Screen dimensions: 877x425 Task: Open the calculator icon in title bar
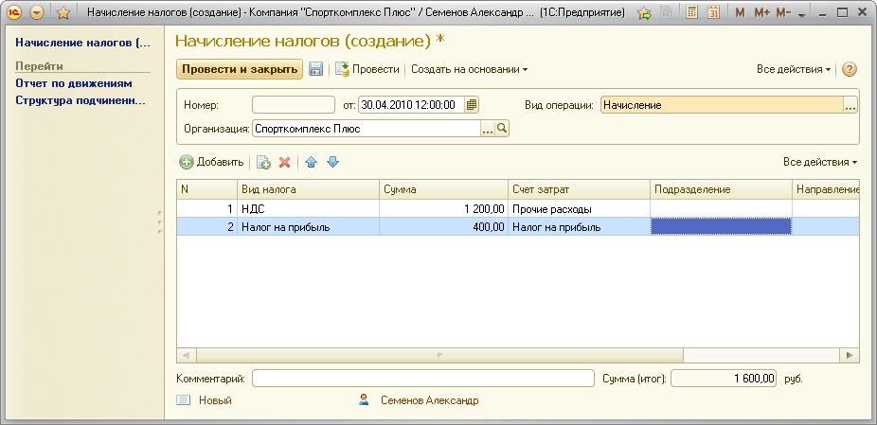pyautogui.click(x=692, y=12)
